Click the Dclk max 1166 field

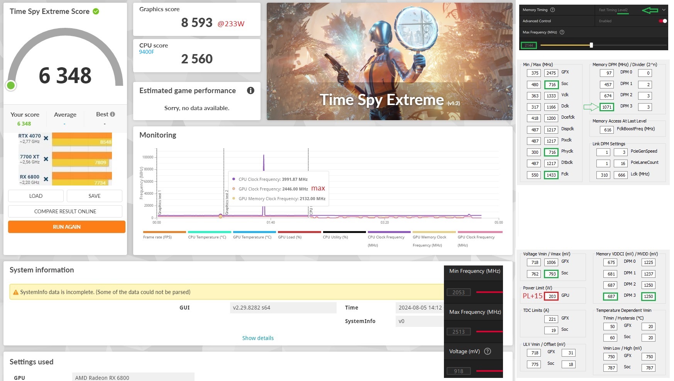551,107
